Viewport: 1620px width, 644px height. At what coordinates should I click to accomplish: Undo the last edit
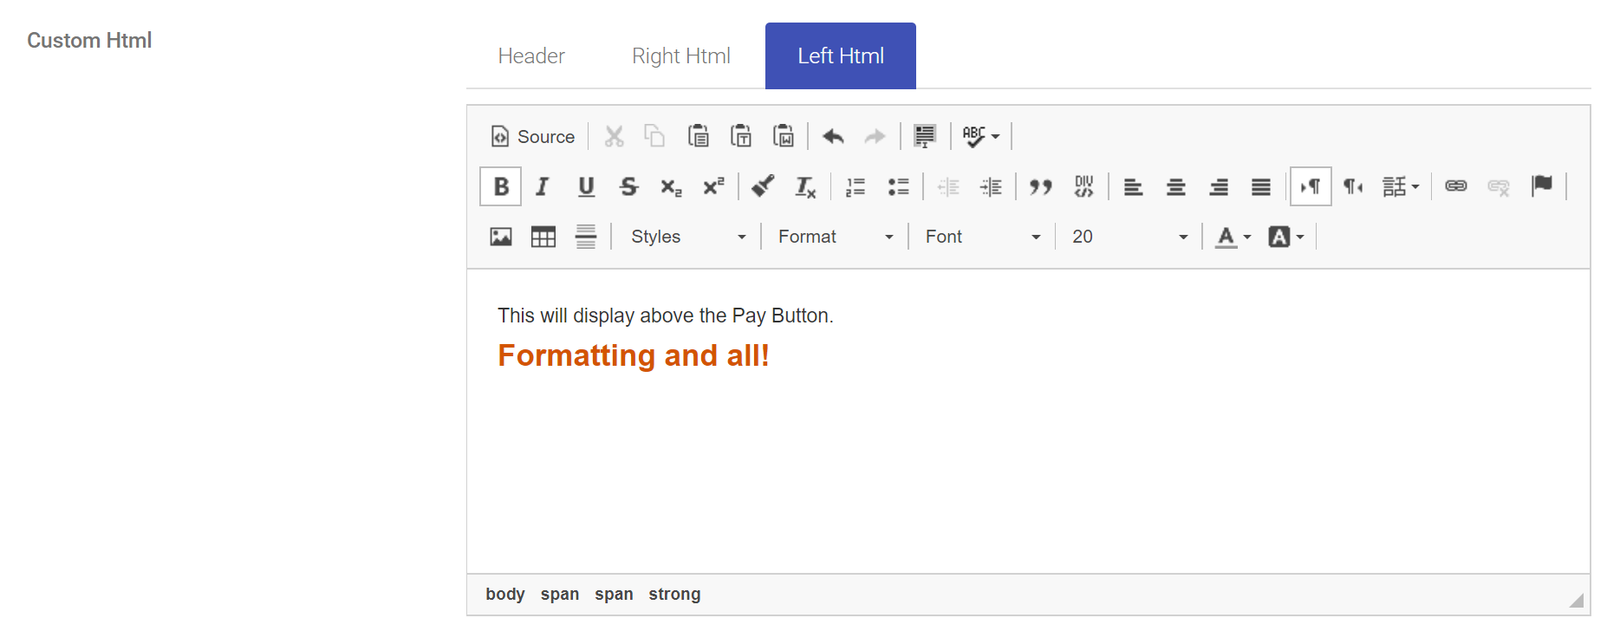coord(833,136)
